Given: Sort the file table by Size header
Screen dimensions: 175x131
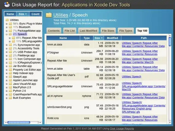Looking at the screenshot, I should [x=98, y=38].
